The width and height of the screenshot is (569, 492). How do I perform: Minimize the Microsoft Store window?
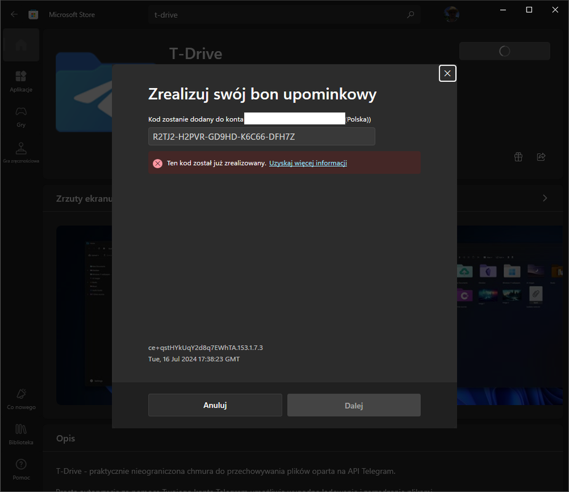pos(503,10)
